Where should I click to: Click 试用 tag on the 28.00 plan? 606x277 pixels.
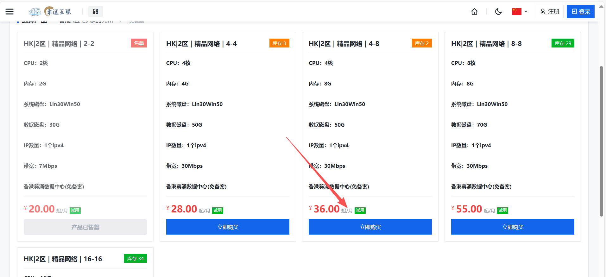[218, 211]
